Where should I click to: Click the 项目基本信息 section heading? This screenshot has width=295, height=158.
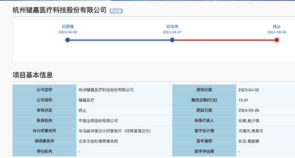(x=33, y=75)
